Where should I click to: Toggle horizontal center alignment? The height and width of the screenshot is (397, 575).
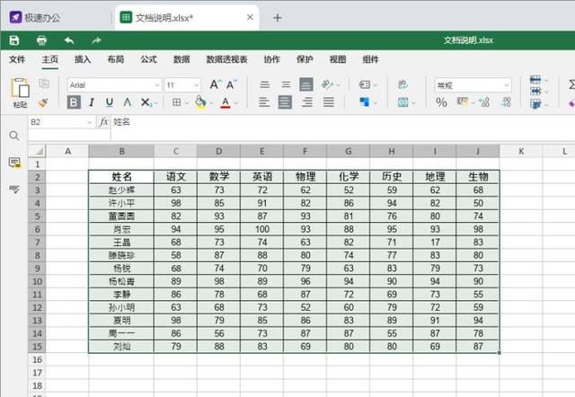[286, 102]
